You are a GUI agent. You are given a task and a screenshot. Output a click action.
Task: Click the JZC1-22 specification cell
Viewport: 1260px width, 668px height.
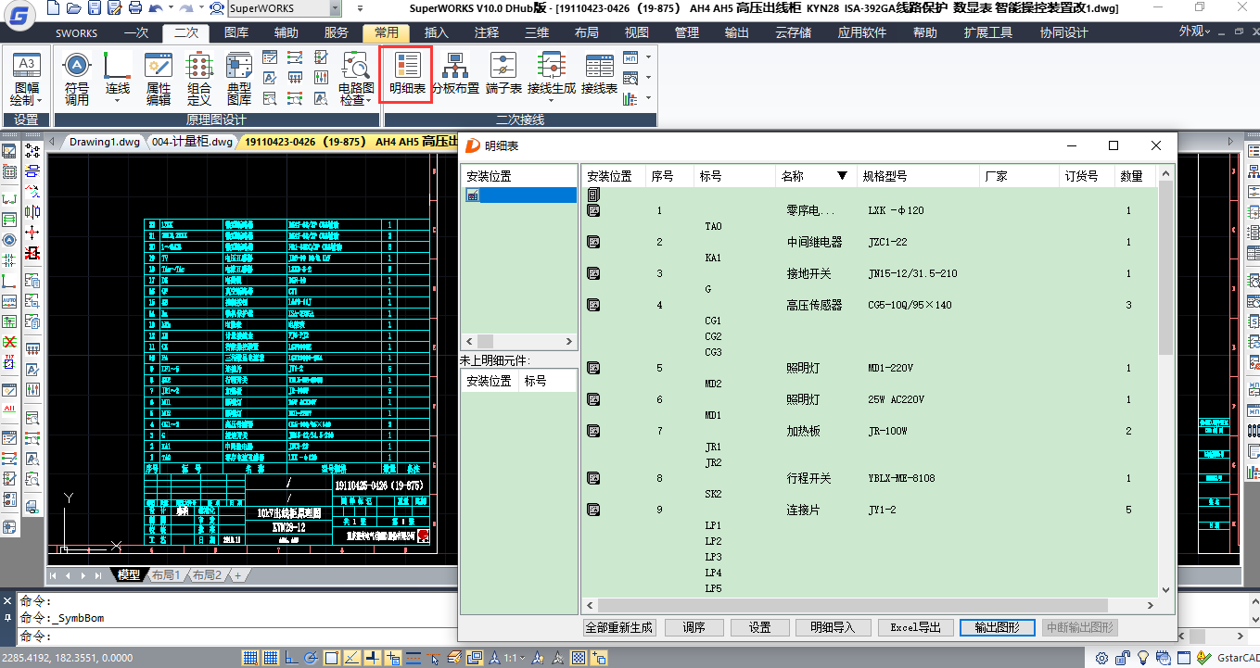pyautogui.click(x=887, y=242)
